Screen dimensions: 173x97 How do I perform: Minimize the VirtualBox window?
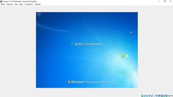click(159, 1)
